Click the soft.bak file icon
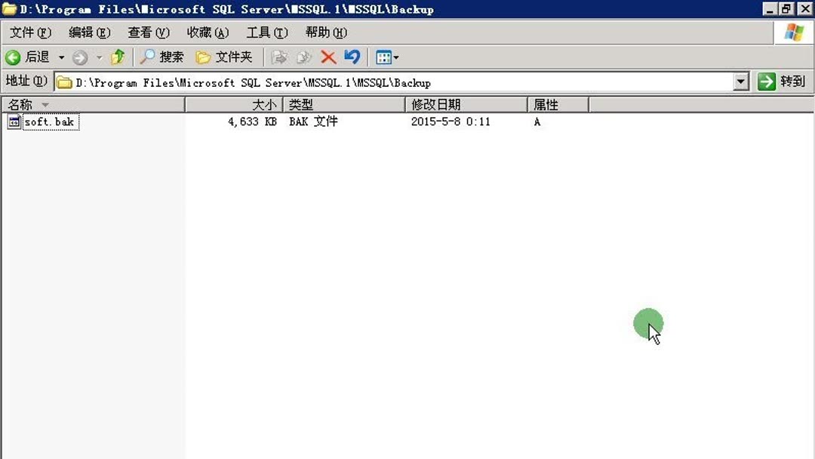815x459 pixels. (13, 122)
